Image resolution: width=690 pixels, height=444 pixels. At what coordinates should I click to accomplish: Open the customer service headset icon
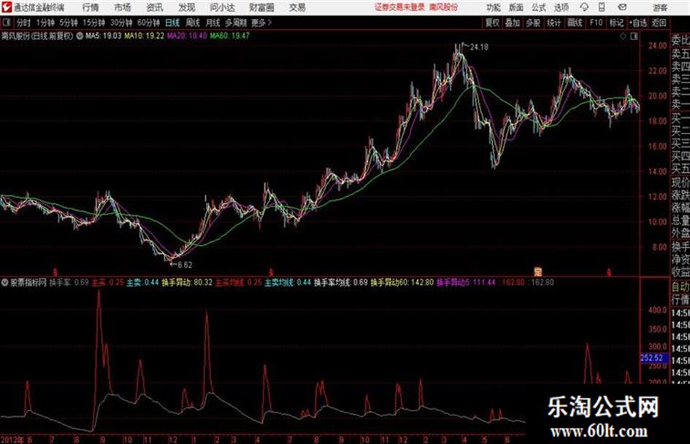click(x=584, y=7)
